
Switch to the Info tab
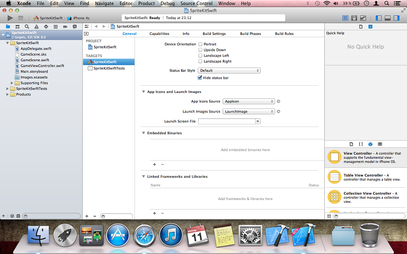[186, 34]
